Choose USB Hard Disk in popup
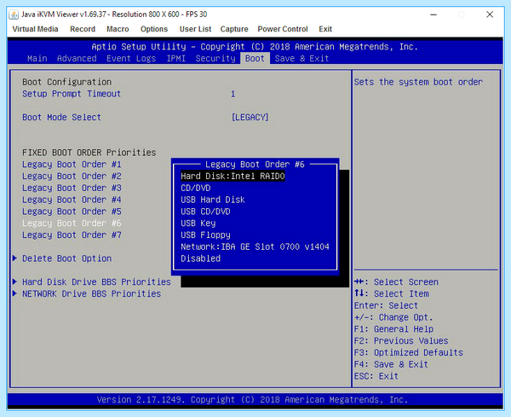Screen dimensions: 511x417 [213, 200]
